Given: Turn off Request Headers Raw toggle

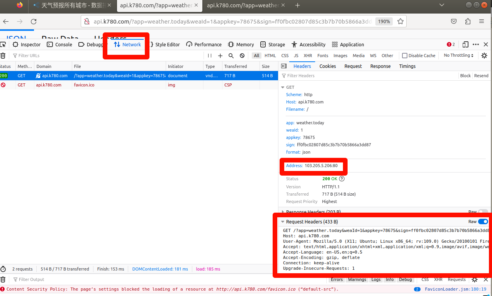Looking at the screenshot, I should tap(483, 222).
